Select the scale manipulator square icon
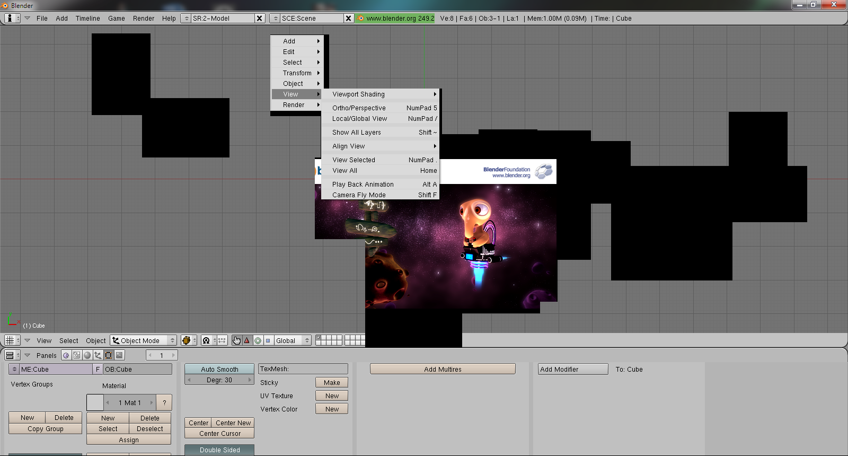Image resolution: width=848 pixels, height=456 pixels. 268,340
